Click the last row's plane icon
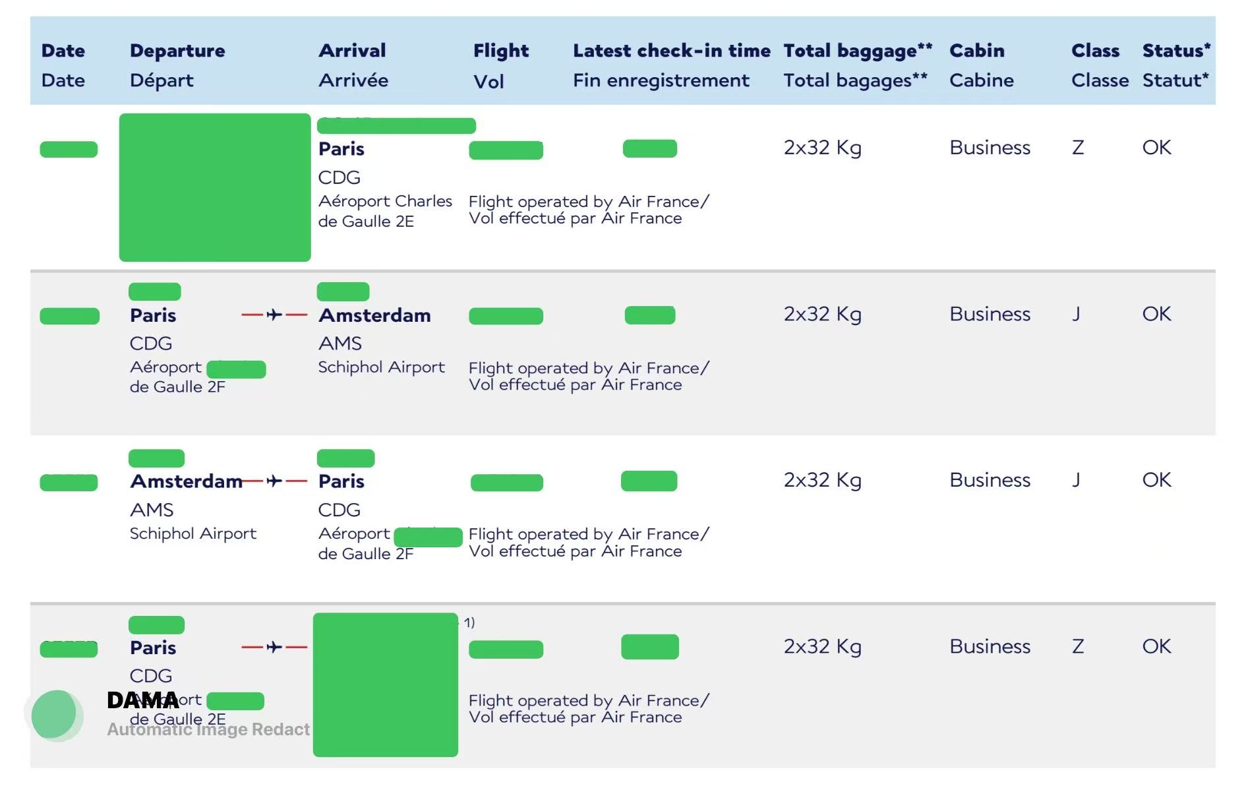This screenshot has height=790, width=1246. tap(274, 648)
